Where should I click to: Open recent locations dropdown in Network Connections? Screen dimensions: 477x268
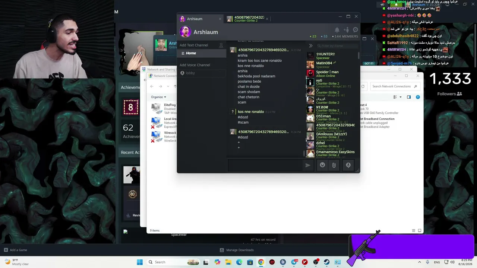(168, 86)
